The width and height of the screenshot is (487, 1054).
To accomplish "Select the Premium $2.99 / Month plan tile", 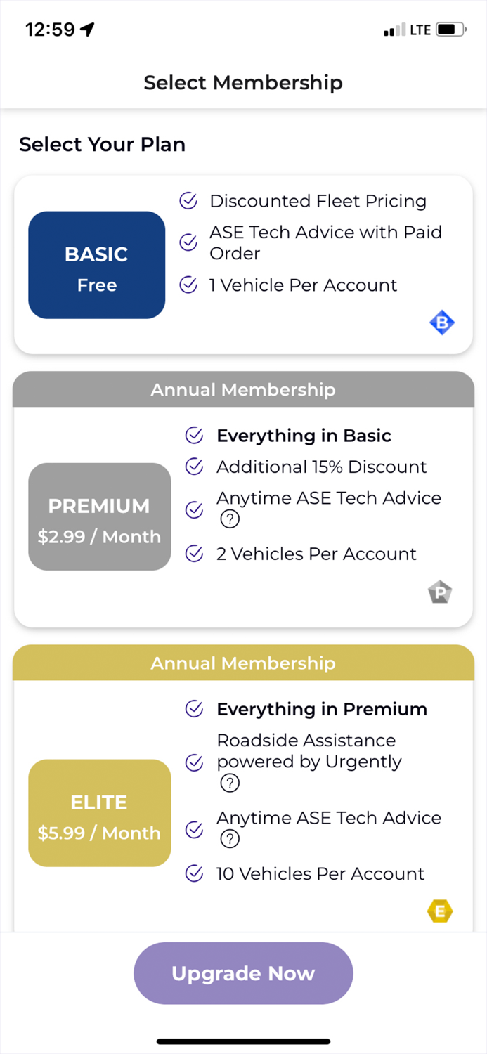I will (x=99, y=516).
